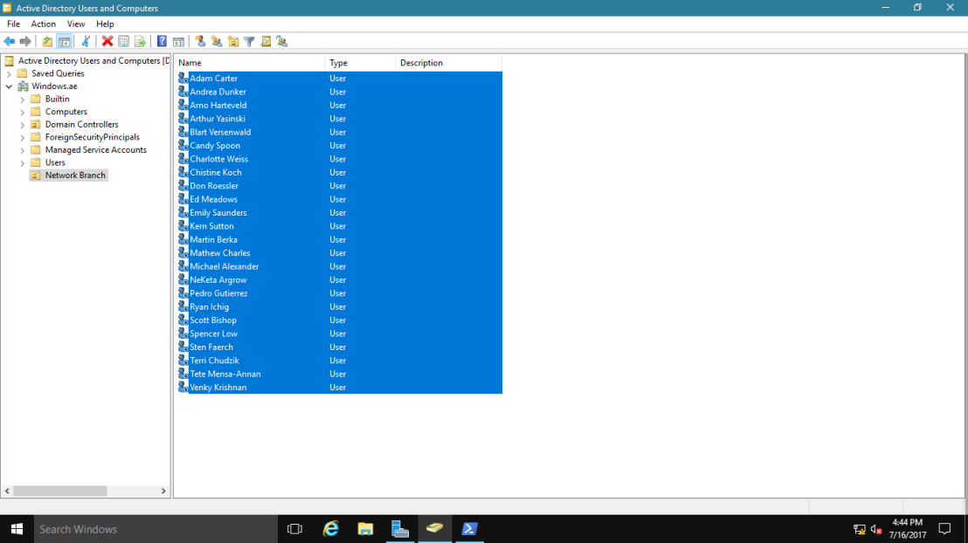Click the Find objects toolbar icon
968x543 pixels.
tap(266, 41)
